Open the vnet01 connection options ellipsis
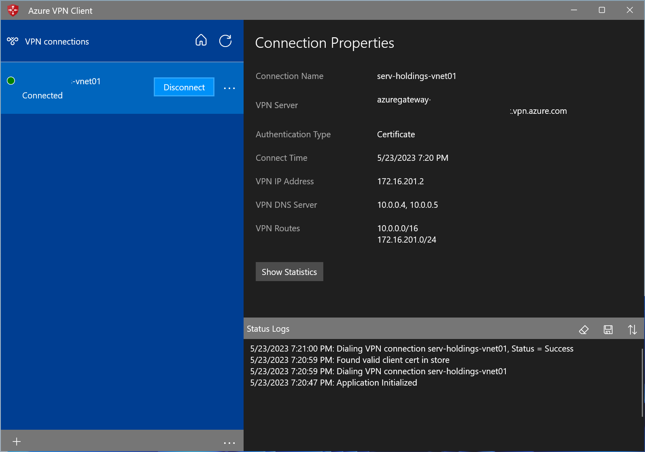 tap(229, 88)
